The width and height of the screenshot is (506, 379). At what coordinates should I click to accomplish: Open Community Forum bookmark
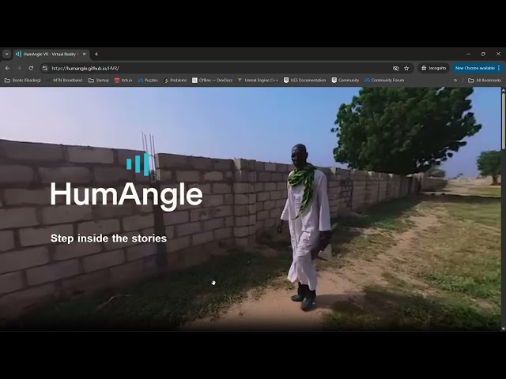click(x=384, y=81)
